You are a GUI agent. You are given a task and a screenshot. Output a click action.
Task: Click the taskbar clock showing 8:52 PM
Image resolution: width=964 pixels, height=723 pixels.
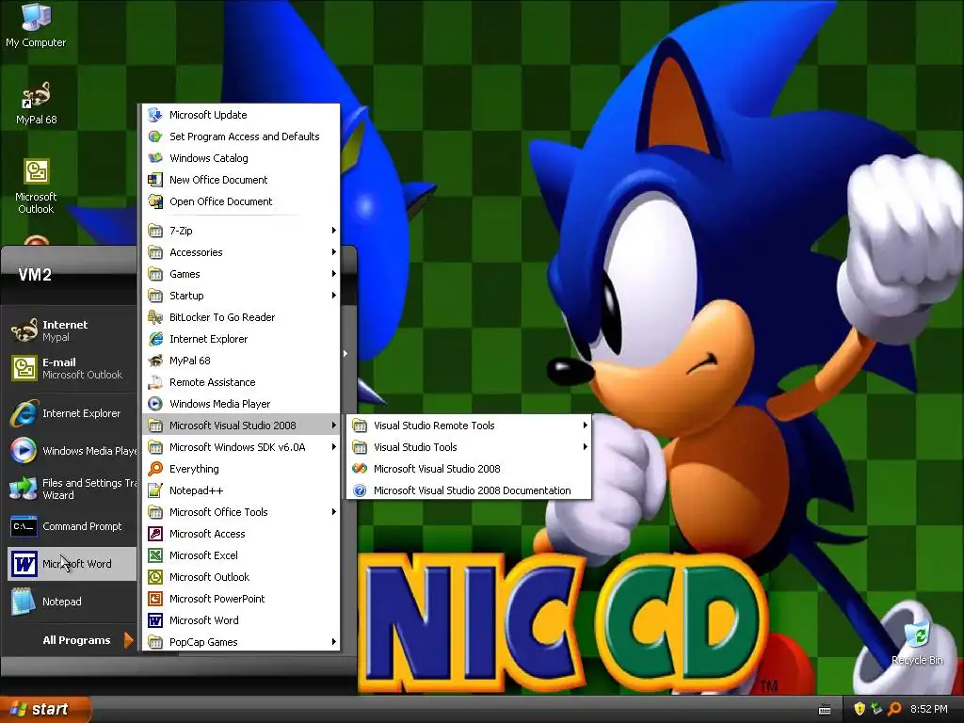pyautogui.click(x=929, y=709)
